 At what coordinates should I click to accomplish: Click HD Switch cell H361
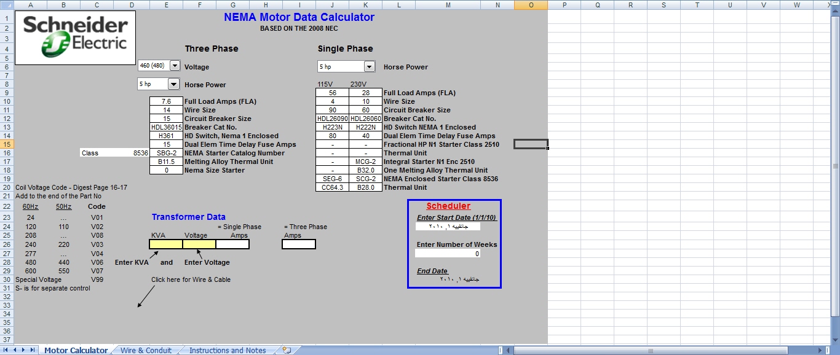point(166,136)
